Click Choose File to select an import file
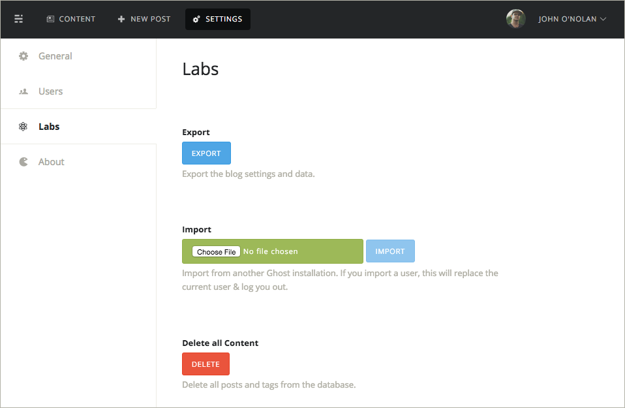625x408 pixels. [215, 251]
